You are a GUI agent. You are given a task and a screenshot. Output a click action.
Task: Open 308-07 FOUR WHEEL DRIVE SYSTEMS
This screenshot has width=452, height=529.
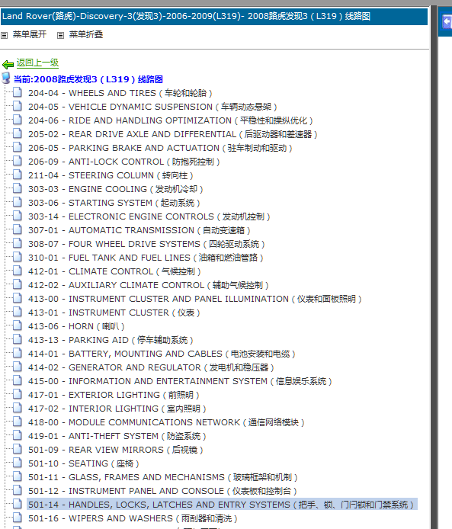click(146, 244)
